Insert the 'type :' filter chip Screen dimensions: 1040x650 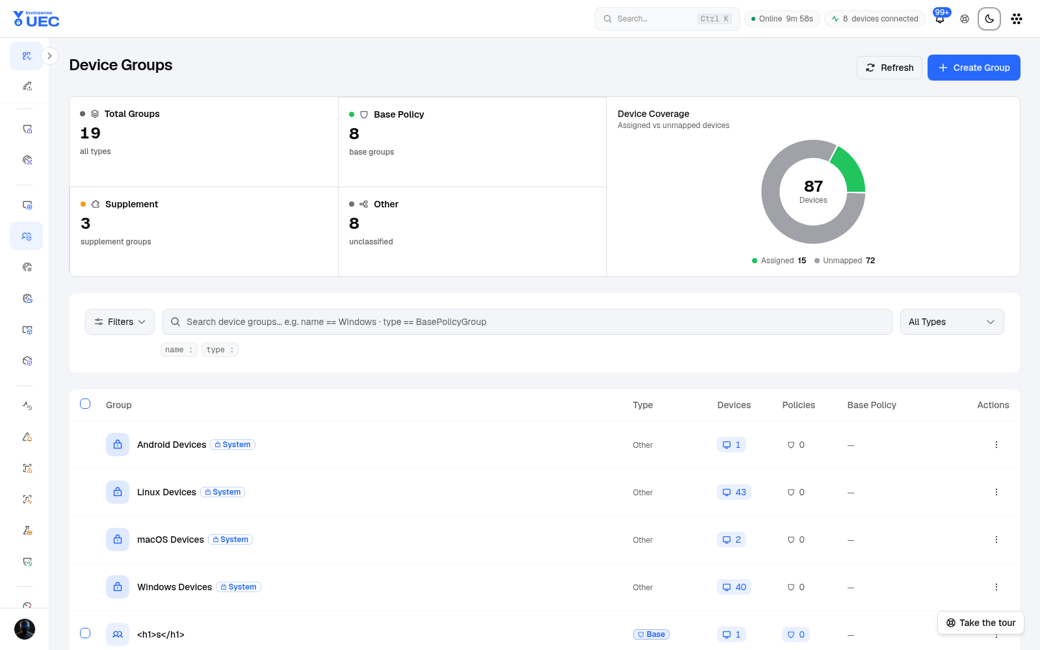click(220, 350)
